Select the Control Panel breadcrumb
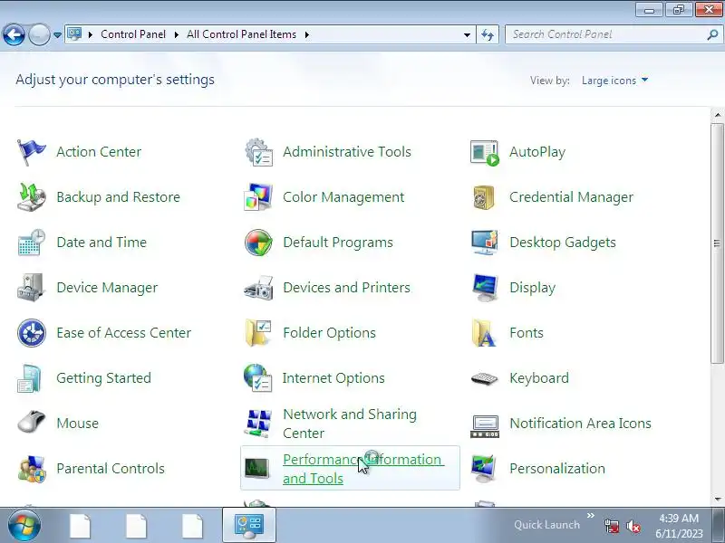The width and height of the screenshot is (725, 543). (x=133, y=34)
